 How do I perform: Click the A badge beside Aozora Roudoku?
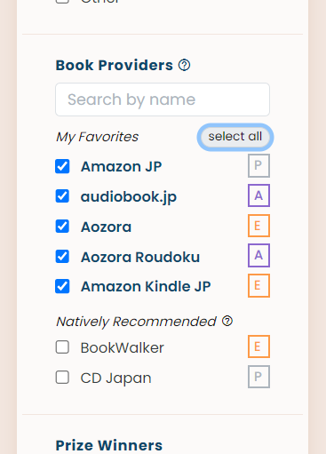(258, 255)
